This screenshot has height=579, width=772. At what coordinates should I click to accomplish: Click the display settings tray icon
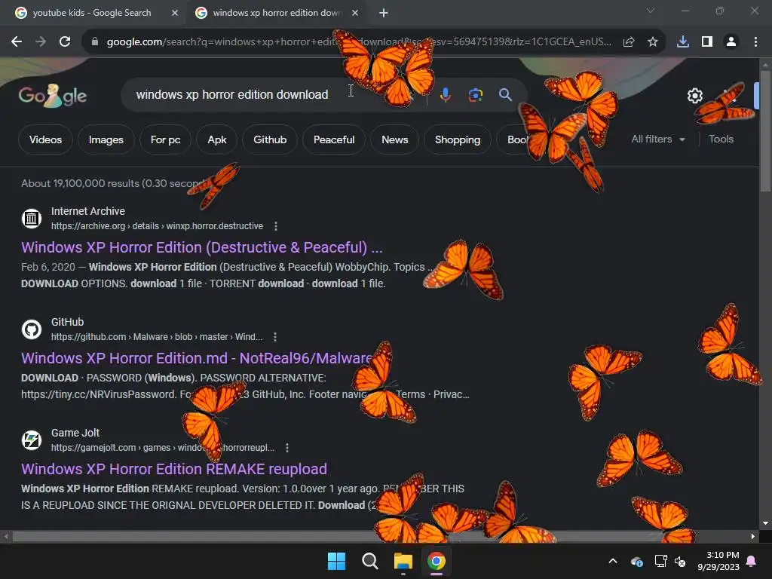(x=660, y=561)
